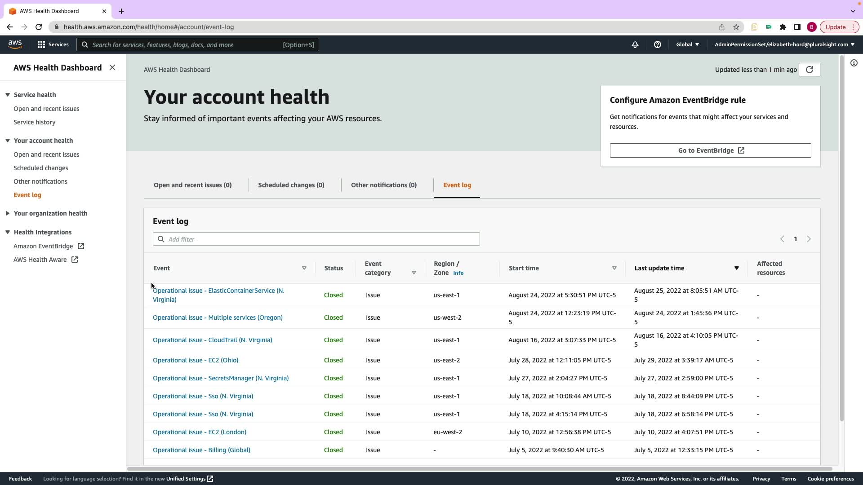This screenshot has height=485, width=863.
Task: Click the AWS logo home icon
Action: (15, 44)
